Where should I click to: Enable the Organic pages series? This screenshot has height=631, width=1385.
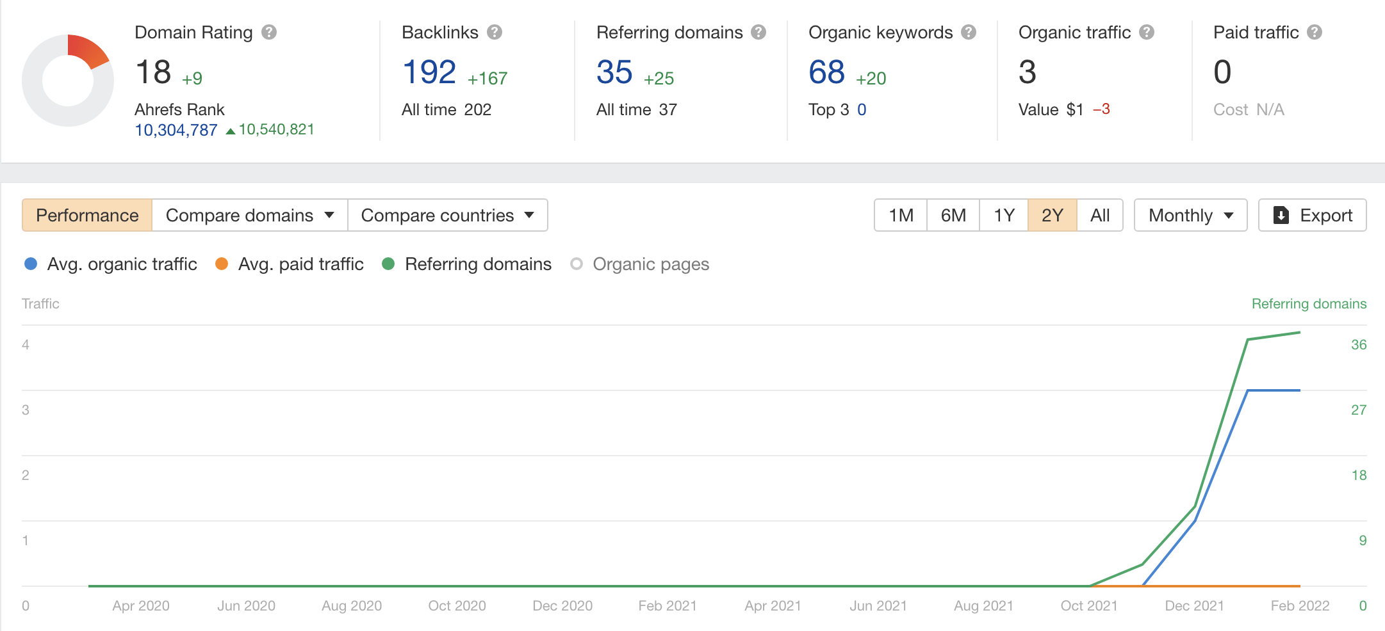(x=639, y=264)
